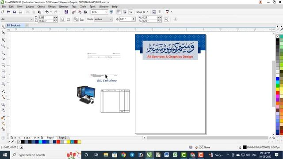Click the Paste icon
Screen dimensions: 283x159
39,12
